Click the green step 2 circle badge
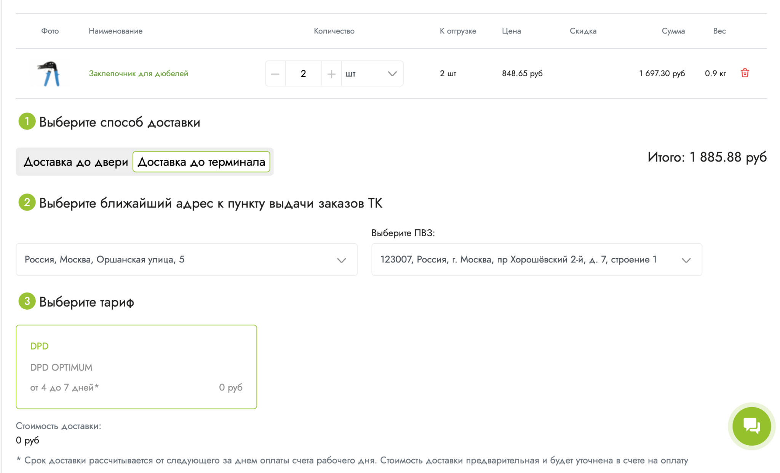This screenshot has width=780, height=473. point(27,202)
